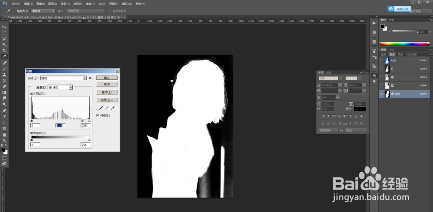
Task: Select the Eyedropper tool in toolbox
Action: (x=4, y=57)
